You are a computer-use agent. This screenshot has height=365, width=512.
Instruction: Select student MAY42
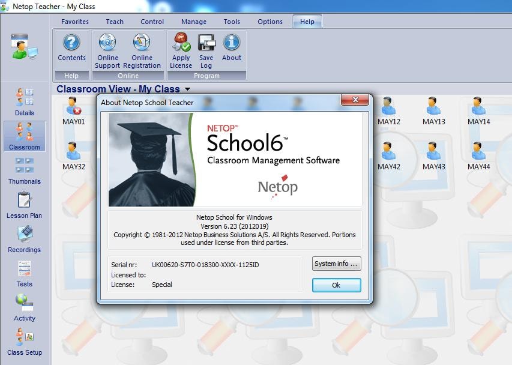[x=389, y=156]
